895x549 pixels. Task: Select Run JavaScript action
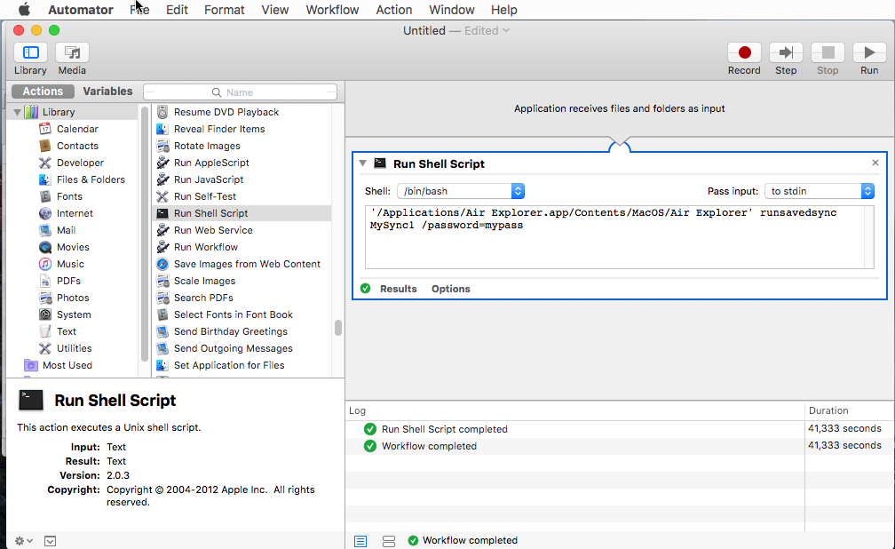tap(209, 179)
